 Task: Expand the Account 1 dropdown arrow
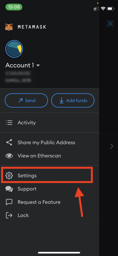click(x=38, y=65)
